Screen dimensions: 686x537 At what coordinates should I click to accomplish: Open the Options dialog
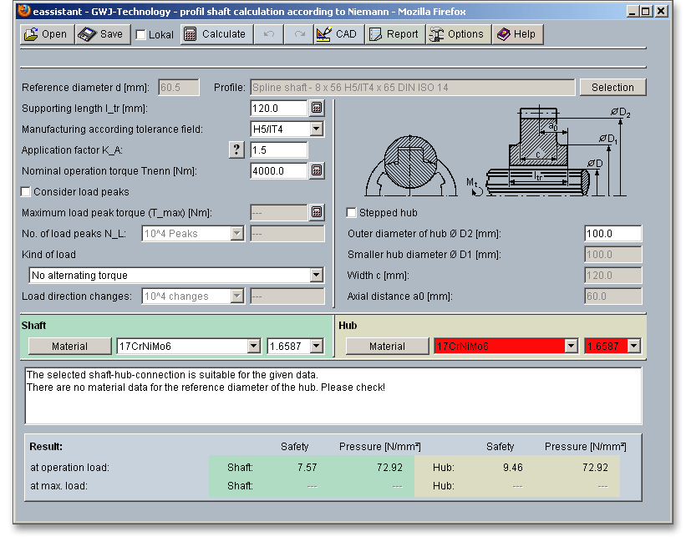[457, 34]
